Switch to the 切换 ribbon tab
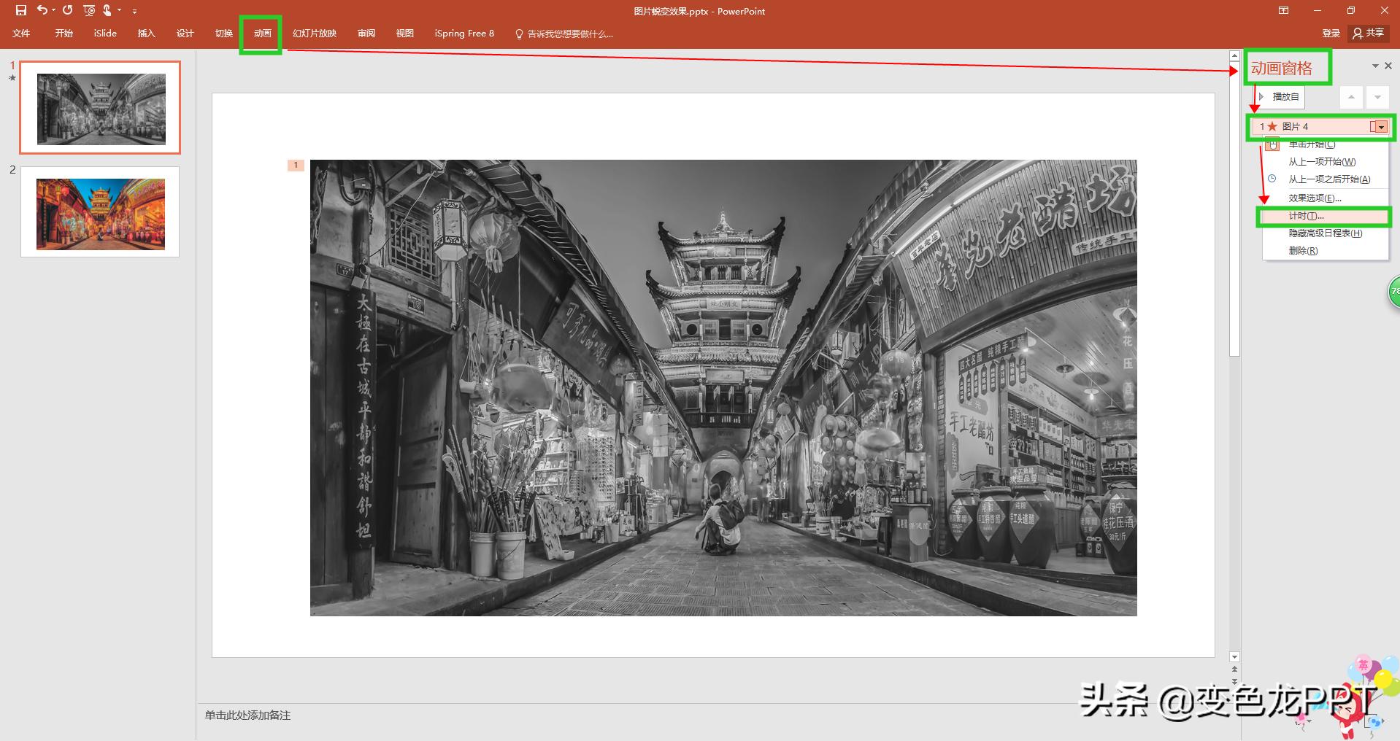The width and height of the screenshot is (1400, 741). click(x=223, y=34)
